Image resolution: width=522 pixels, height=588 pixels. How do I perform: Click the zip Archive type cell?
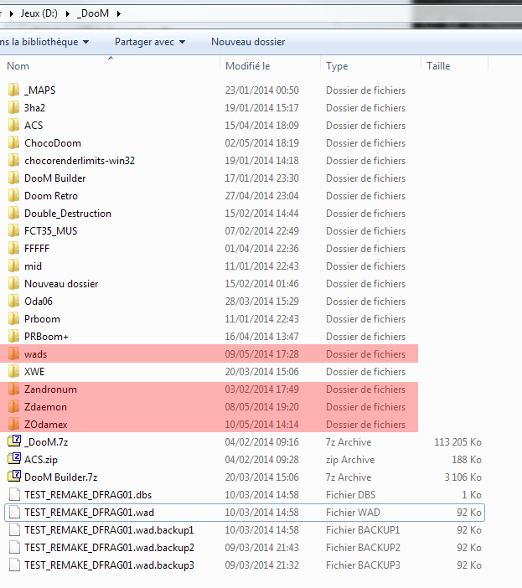350,460
